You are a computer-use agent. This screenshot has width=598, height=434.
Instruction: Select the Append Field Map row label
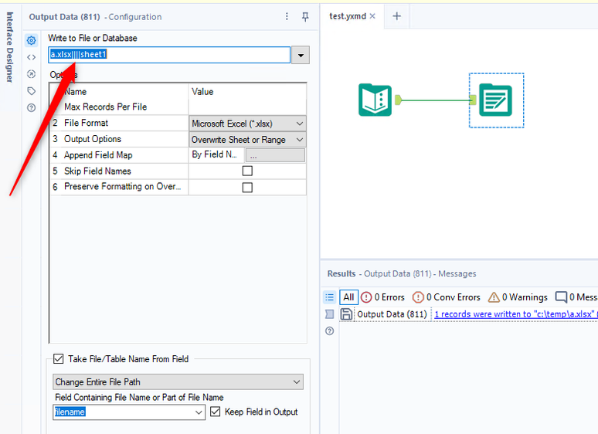pos(98,155)
